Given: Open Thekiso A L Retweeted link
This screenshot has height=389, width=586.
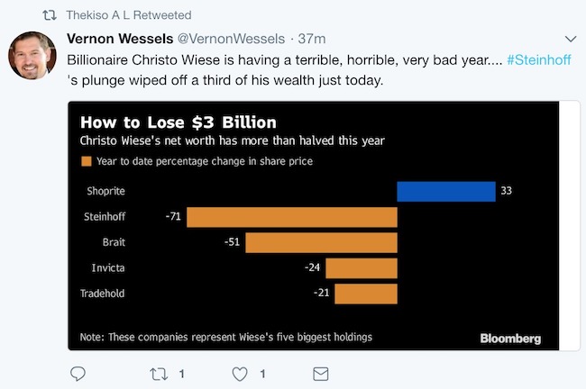Looking at the screenshot, I should tap(129, 15).
